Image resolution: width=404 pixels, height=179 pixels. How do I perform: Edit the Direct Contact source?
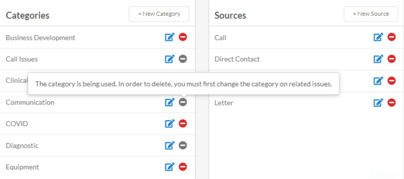pyautogui.click(x=379, y=59)
